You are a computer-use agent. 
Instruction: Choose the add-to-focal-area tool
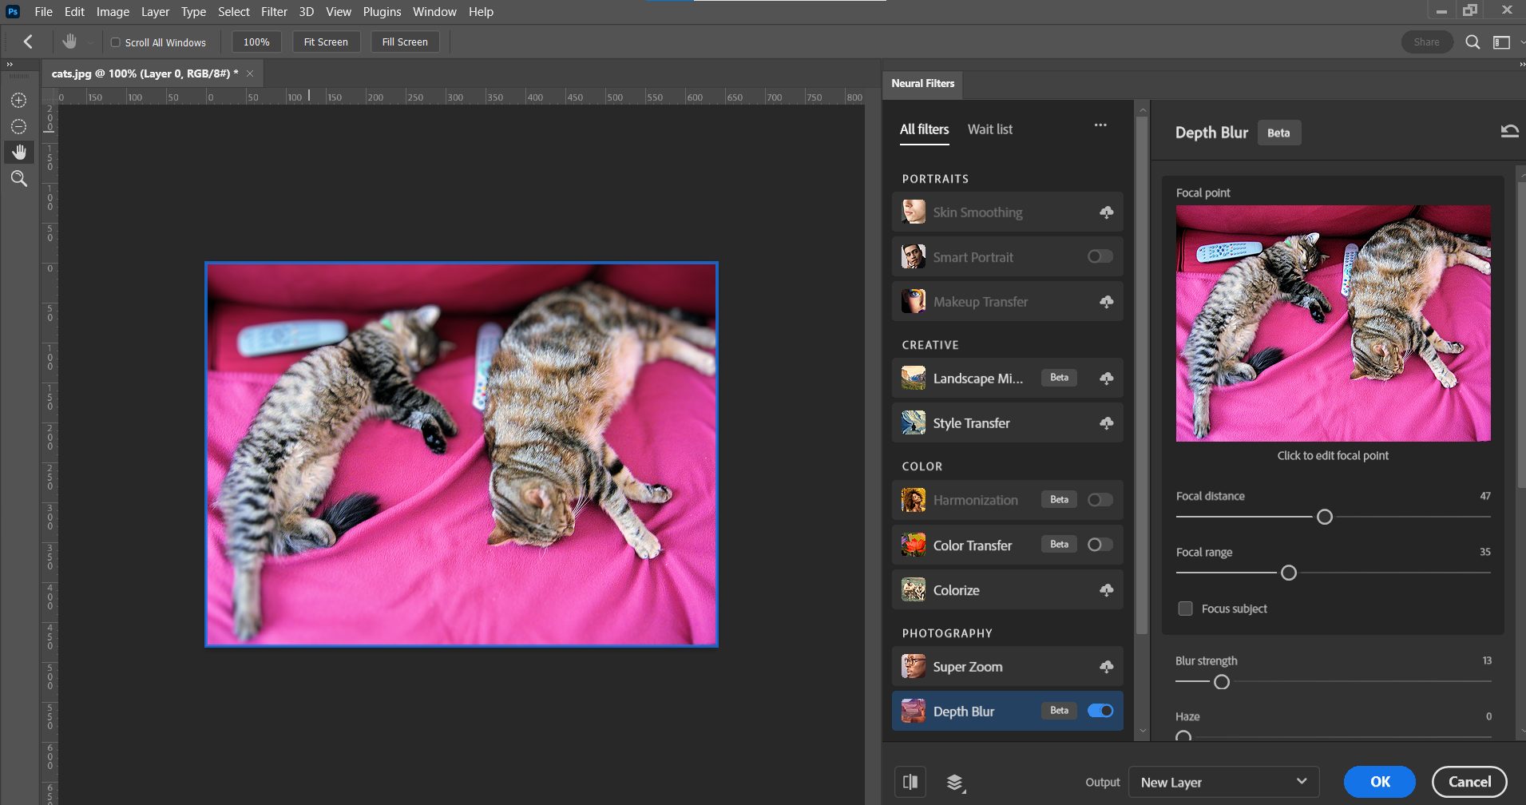18,100
